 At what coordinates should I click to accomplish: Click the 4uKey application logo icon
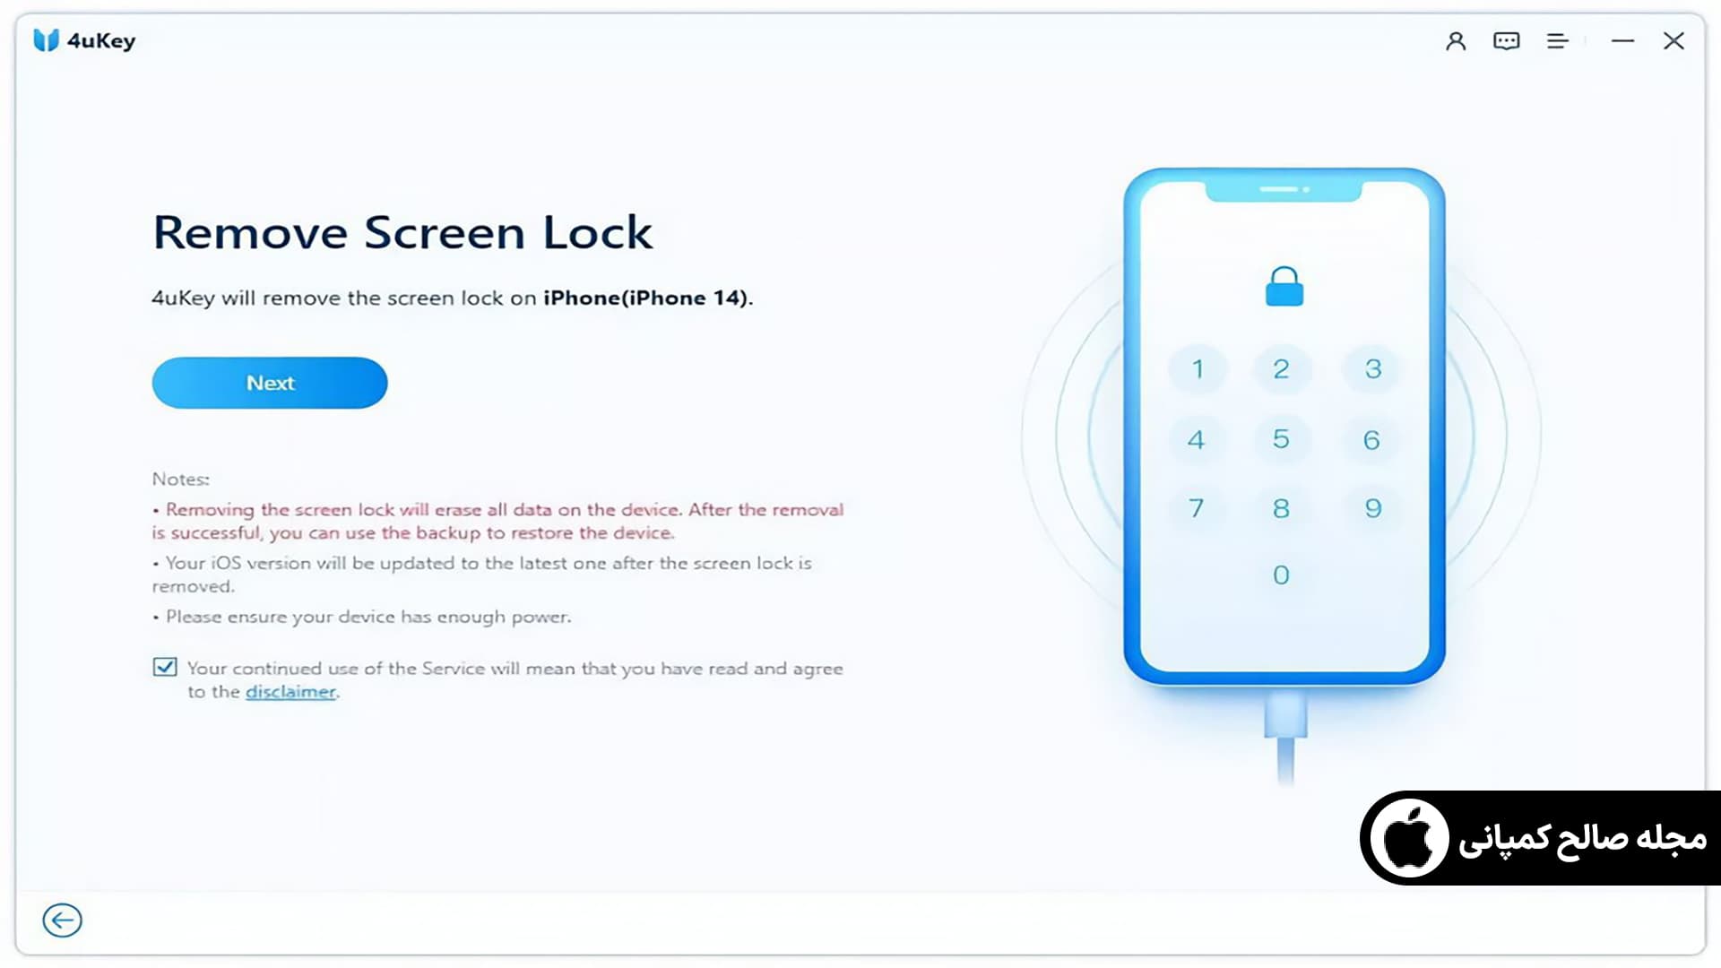coord(45,41)
